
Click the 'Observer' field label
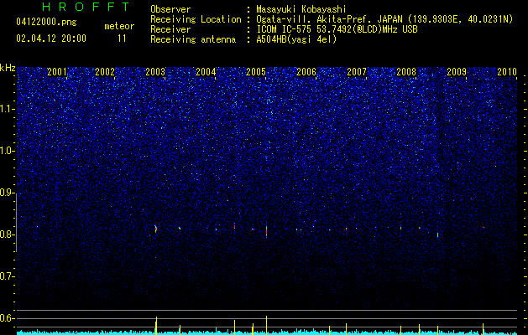[x=170, y=9]
